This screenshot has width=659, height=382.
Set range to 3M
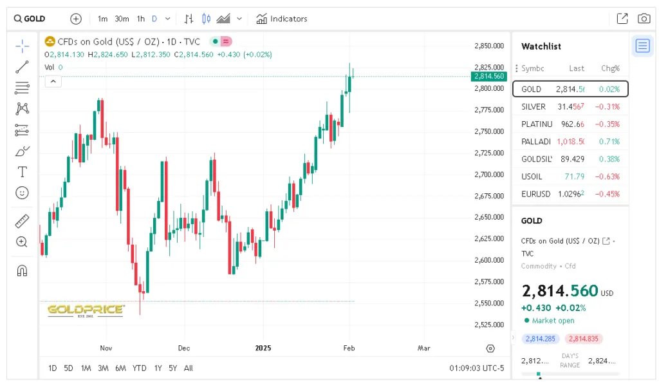103,368
